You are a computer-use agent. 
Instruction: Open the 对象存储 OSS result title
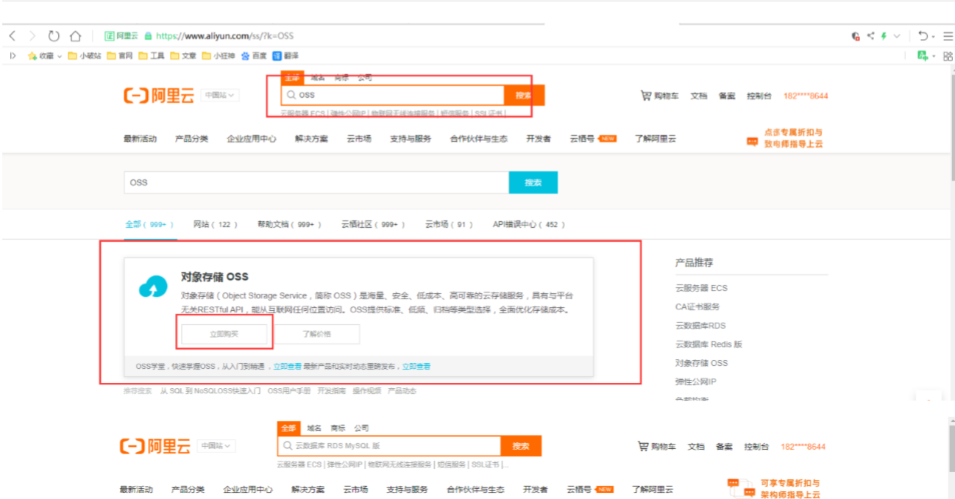pos(215,276)
